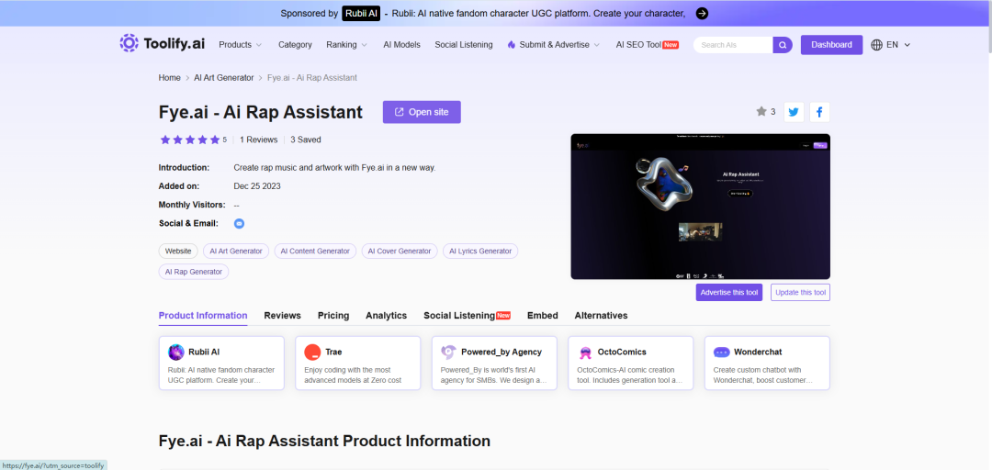Click Update this tool button
Screen dimensions: 992x470
[x=800, y=292]
